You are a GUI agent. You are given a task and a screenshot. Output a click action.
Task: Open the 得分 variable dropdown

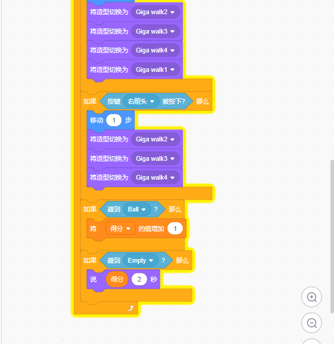[x=120, y=229]
